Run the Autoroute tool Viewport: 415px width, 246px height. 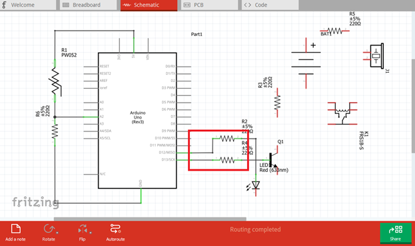tap(115, 233)
